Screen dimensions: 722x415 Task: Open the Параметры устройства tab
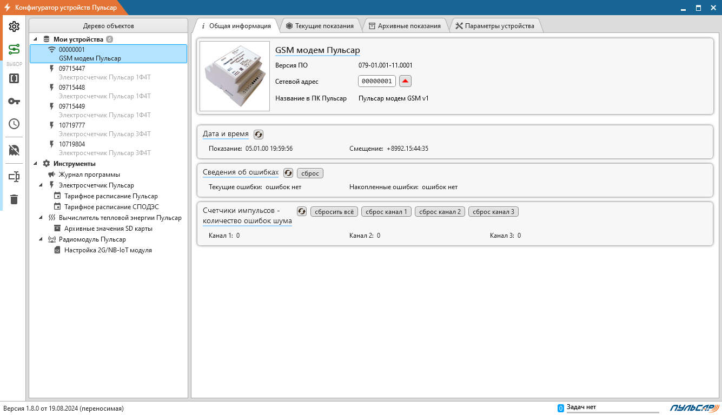click(x=495, y=26)
